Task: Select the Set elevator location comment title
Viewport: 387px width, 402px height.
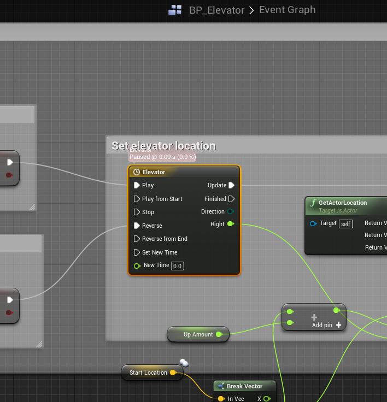Action: click(x=163, y=146)
